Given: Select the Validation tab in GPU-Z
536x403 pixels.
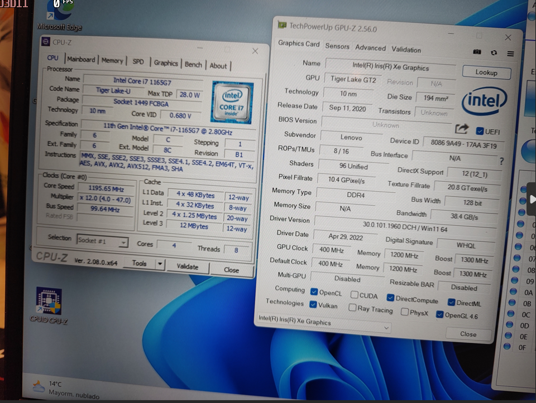Looking at the screenshot, I should pyautogui.click(x=406, y=50).
